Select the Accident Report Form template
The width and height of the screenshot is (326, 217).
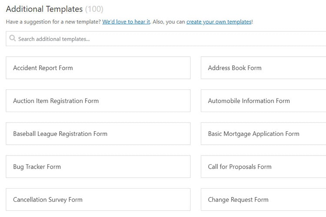[98, 68]
